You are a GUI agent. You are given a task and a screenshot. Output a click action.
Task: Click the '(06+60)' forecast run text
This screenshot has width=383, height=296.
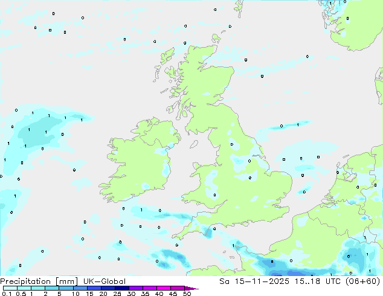(x=363, y=282)
